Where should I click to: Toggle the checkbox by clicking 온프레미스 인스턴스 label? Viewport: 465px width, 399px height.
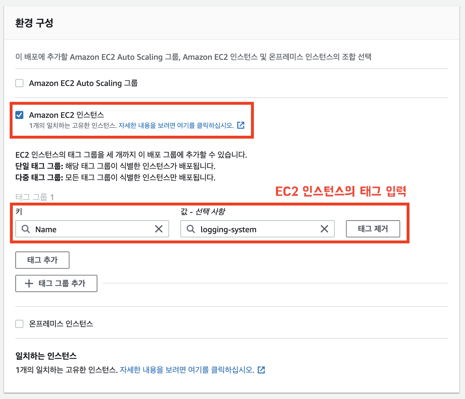pos(60,323)
